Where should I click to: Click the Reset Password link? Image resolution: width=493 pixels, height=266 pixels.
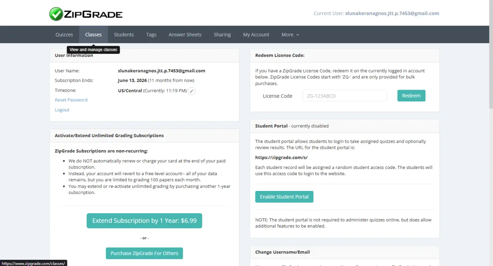(71, 100)
